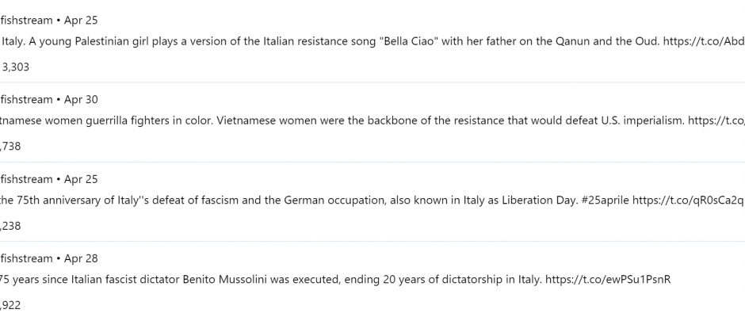This screenshot has width=745, height=317.
Task: Select the Apr 25 date on the Bella Ciao tweet
Action: pyautogui.click(x=82, y=20)
